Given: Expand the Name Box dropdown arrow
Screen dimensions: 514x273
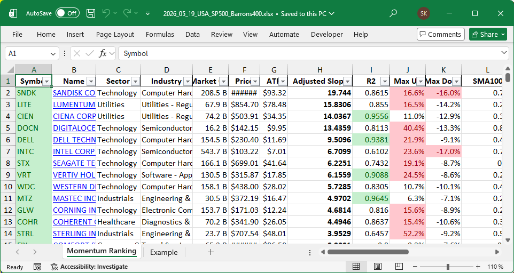Looking at the screenshot, I should [x=53, y=53].
